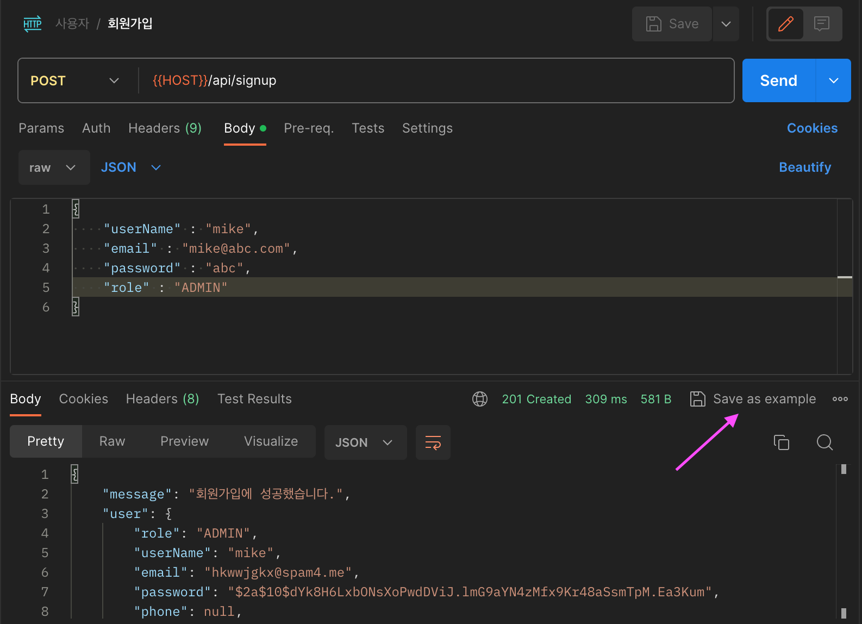Viewport: 862px width, 624px height.
Task: Open the response three-dots more menu
Action: point(840,399)
